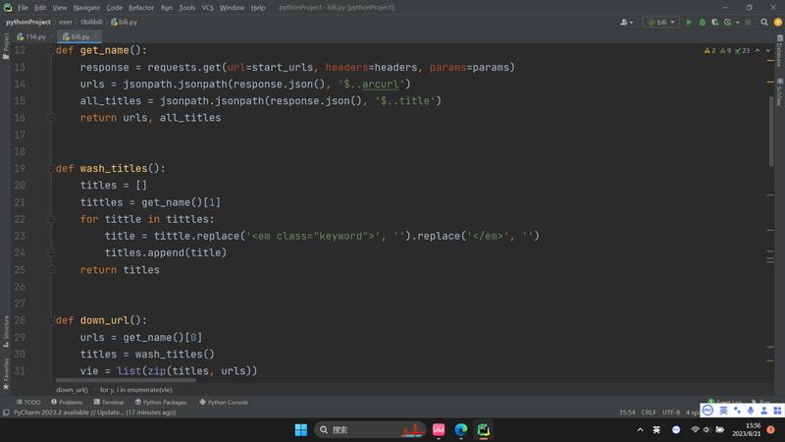Open the Problems tool window
The width and height of the screenshot is (785, 442).
[x=67, y=402]
